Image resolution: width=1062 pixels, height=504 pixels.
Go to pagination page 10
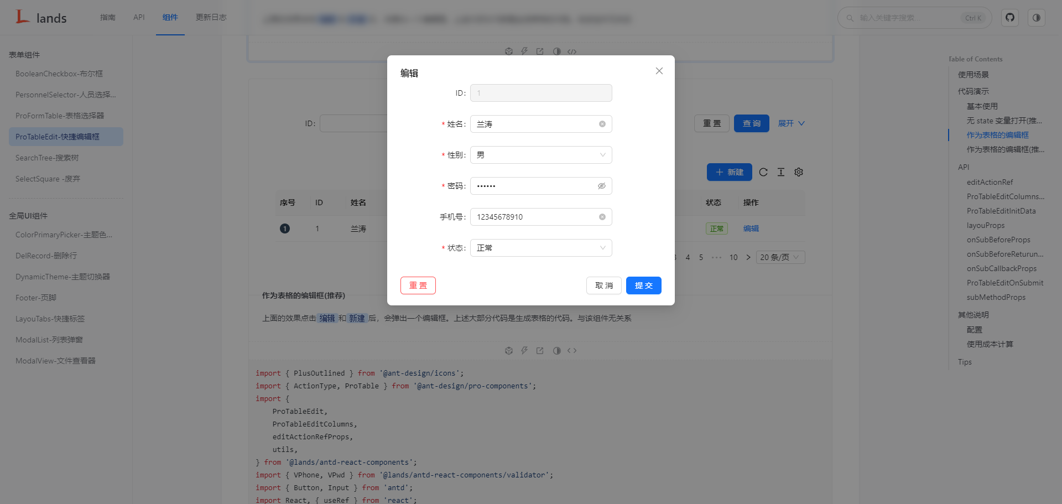pyautogui.click(x=733, y=257)
